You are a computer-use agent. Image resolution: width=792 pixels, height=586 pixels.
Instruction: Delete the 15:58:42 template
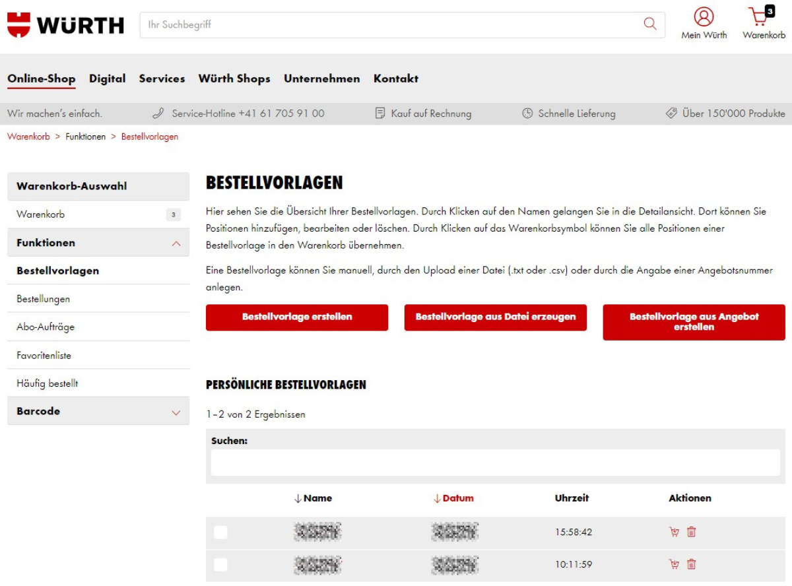pos(692,532)
